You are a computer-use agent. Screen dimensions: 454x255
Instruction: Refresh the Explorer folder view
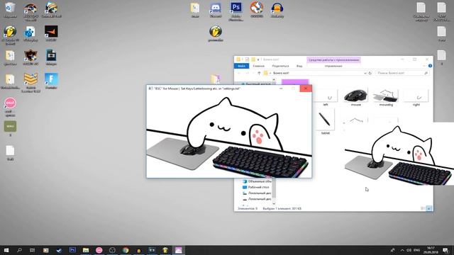370,73
